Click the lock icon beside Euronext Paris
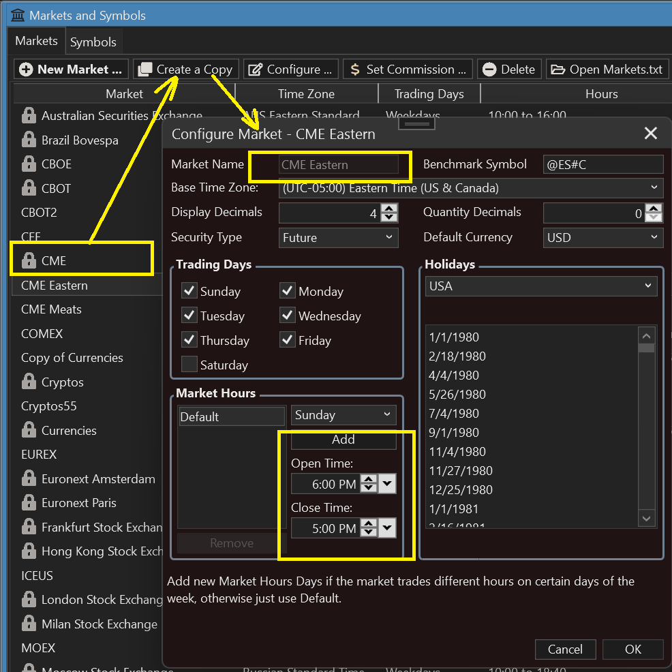The width and height of the screenshot is (672, 672). point(29,502)
